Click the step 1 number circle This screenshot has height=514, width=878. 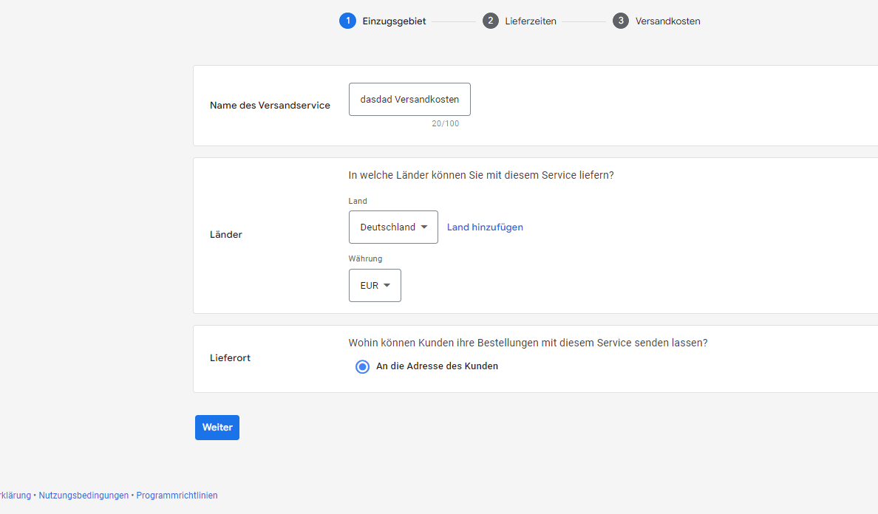(x=347, y=21)
